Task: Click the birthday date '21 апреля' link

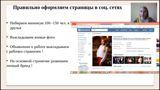Action: point(129,43)
